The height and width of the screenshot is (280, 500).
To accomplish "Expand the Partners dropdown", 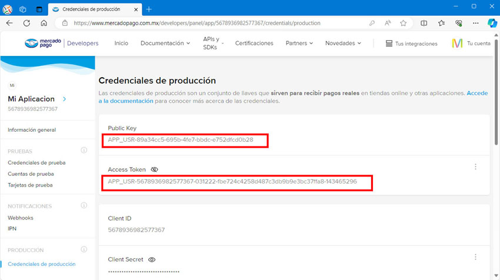I will pyautogui.click(x=299, y=43).
